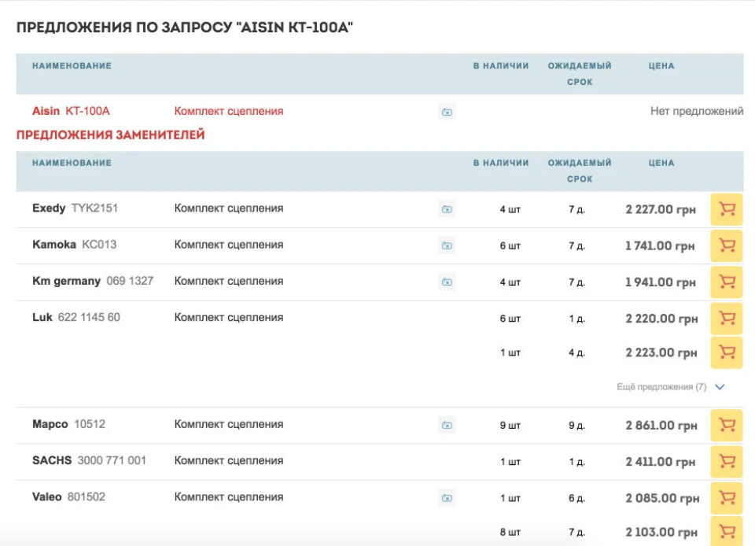Open Kamoka KC013 product name
This screenshot has height=546, width=755.
pyautogui.click(x=74, y=245)
